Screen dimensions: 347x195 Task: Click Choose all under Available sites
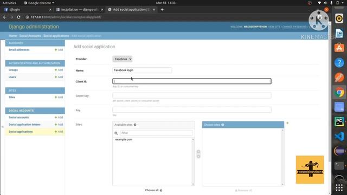(153, 190)
